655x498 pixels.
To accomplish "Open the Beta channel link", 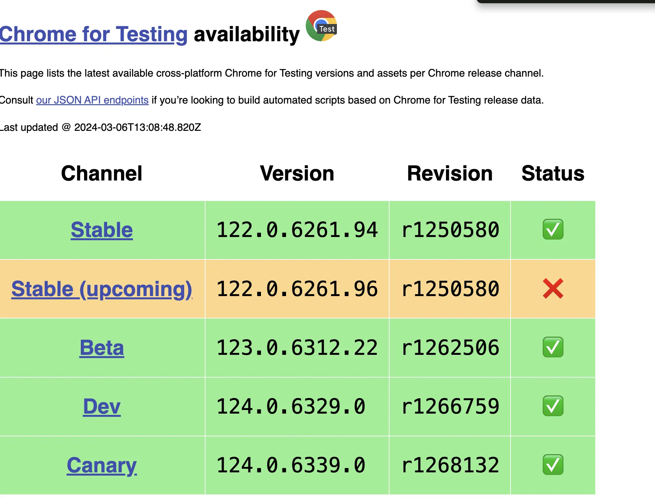I will [x=102, y=348].
